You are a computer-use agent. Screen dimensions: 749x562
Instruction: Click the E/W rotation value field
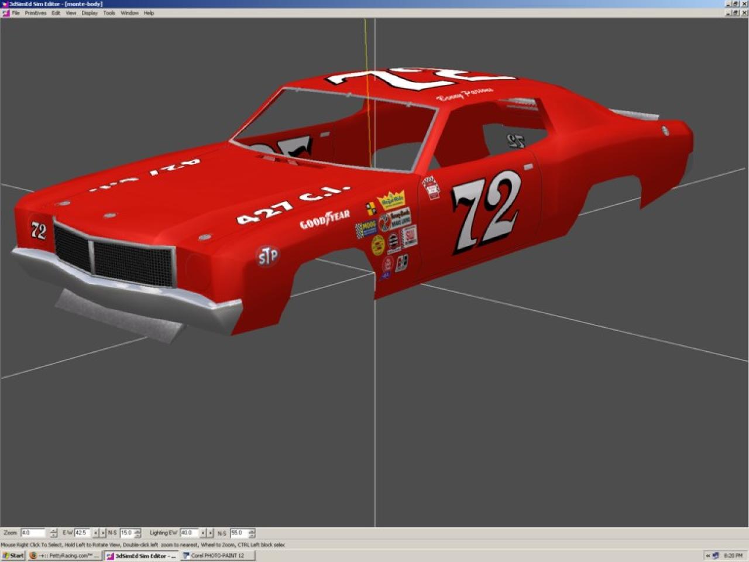pyautogui.click(x=81, y=533)
